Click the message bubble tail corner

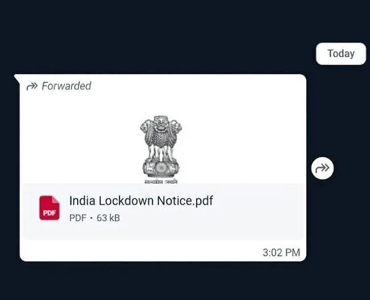tap(17, 79)
